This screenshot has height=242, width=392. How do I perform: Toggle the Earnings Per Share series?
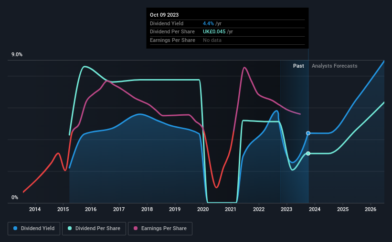[x=160, y=228]
